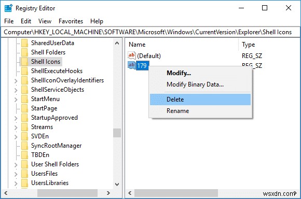This screenshot has height=199, width=301.
Task: Select the StartPage key label
Action: coord(44,108)
